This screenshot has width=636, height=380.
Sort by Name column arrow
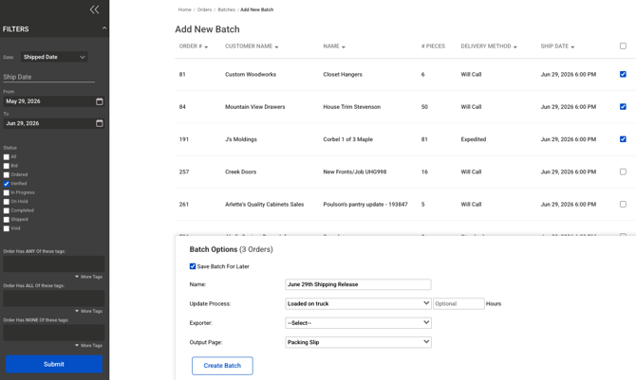(344, 47)
